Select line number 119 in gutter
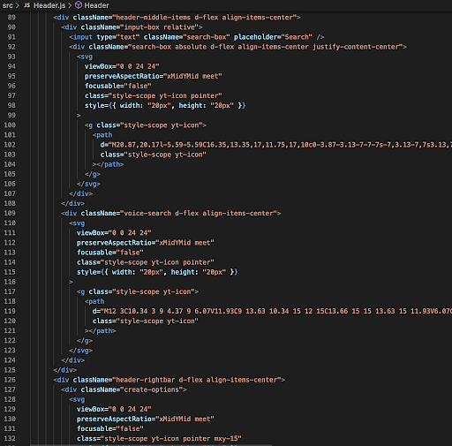This screenshot has width=452, height=446. coord(10,311)
